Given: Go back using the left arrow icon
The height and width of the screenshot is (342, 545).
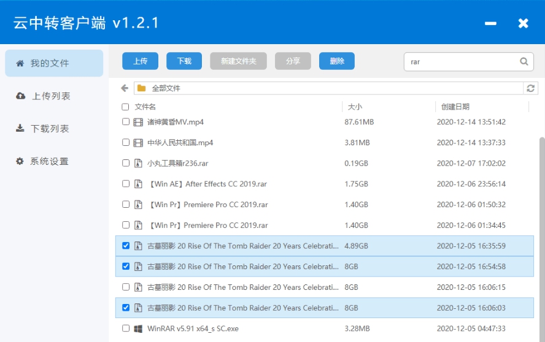Looking at the screenshot, I should coord(125,88).
